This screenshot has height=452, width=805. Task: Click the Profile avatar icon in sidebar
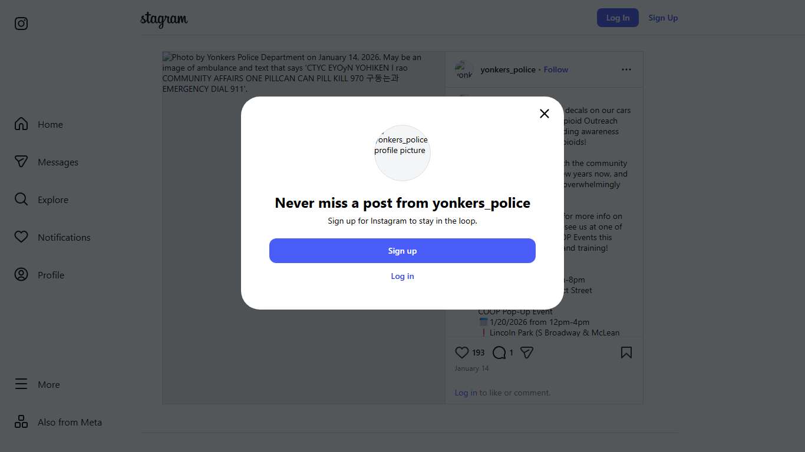pyautogui.click(x=21, y=275)
